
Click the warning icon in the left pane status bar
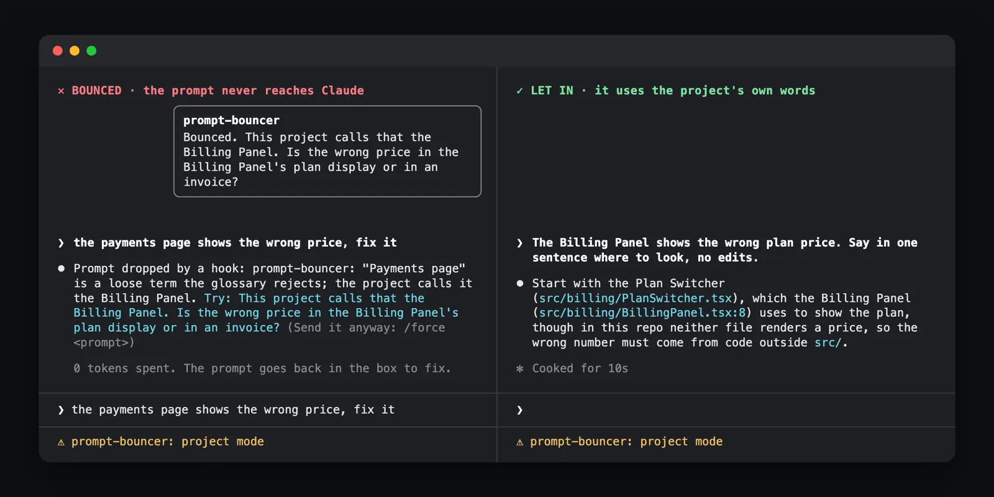(x=61, y=442)
